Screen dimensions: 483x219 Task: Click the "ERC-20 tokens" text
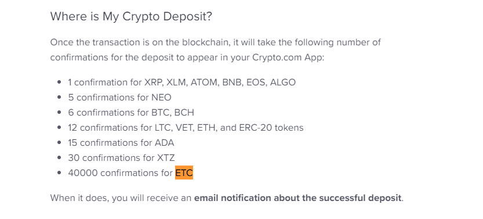coord(271,127)
